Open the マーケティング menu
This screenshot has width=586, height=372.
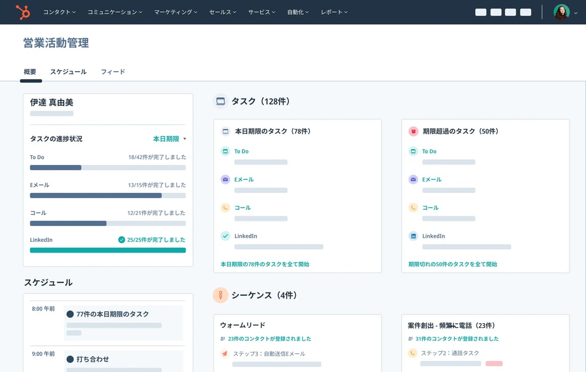(176, 13)
